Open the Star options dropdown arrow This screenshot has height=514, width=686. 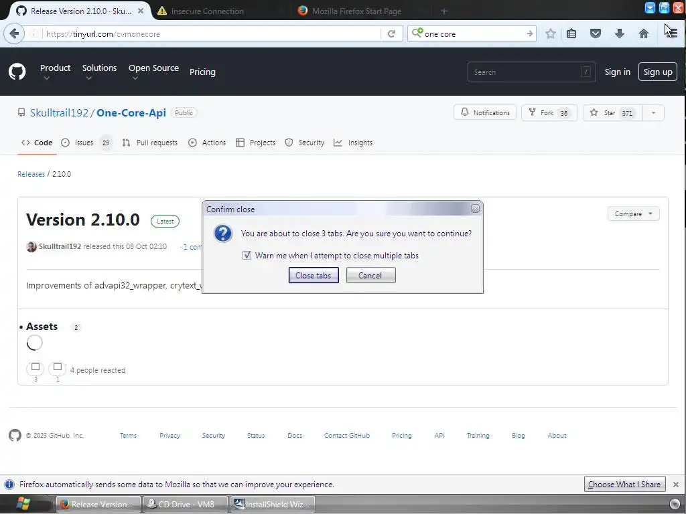coord(653,112)
